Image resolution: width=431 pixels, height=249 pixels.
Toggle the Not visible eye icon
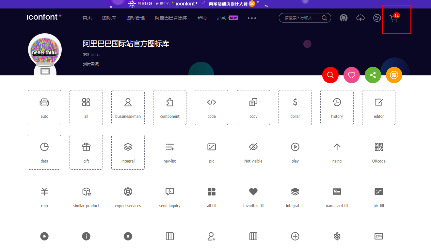pyautogui.click(x=253, y=147)
